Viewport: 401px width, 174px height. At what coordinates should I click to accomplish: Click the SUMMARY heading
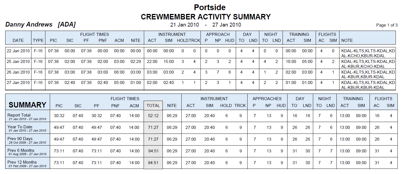click(x=27, y=105)
